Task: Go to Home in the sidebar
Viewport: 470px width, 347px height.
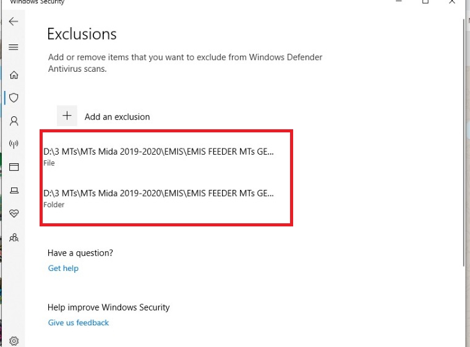Action: coord(14,75)
